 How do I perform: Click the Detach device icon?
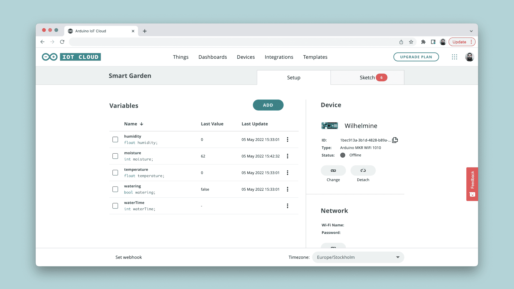363,170
